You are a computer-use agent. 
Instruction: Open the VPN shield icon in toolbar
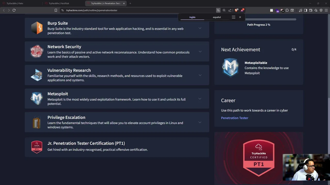[321, 10]
